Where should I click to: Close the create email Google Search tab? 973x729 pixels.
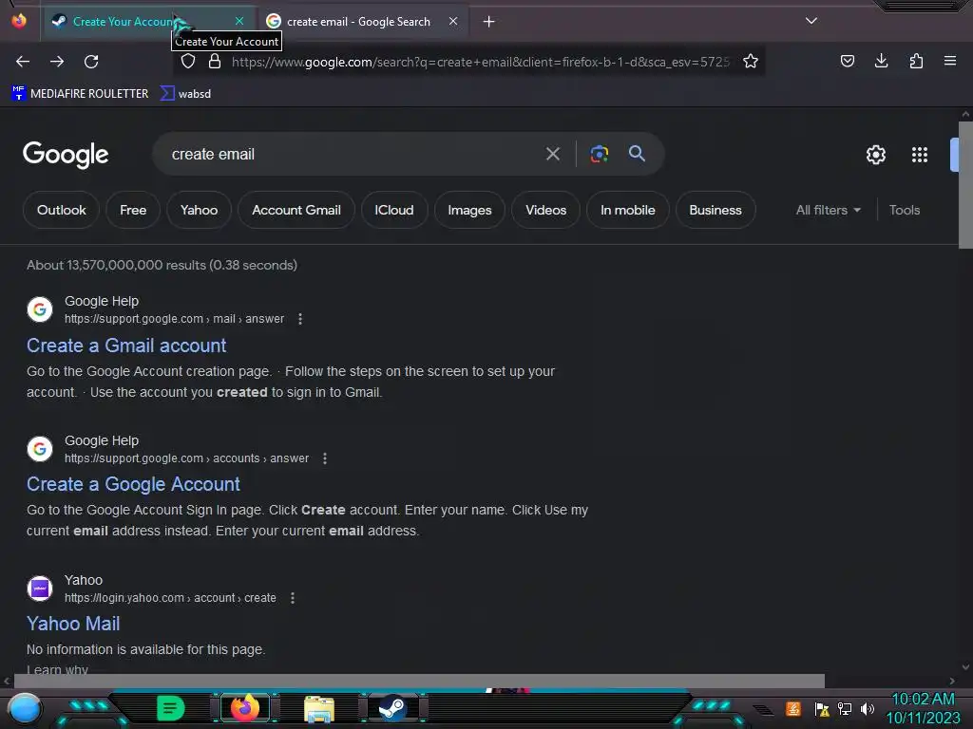point(453,21)
